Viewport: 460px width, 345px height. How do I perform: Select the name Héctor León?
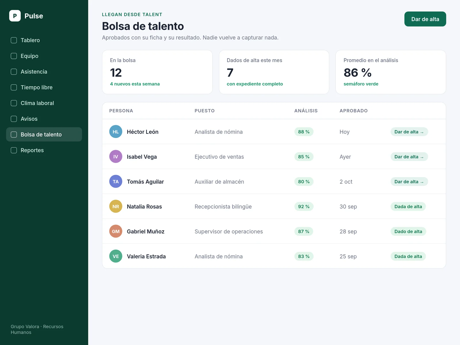[x=143, y=132]
